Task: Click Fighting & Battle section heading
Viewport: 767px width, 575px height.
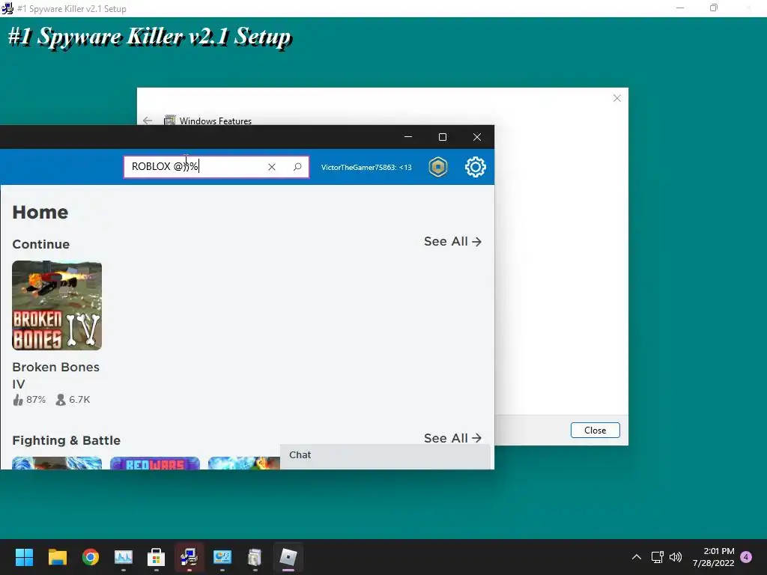Action: tap(66, 440)
